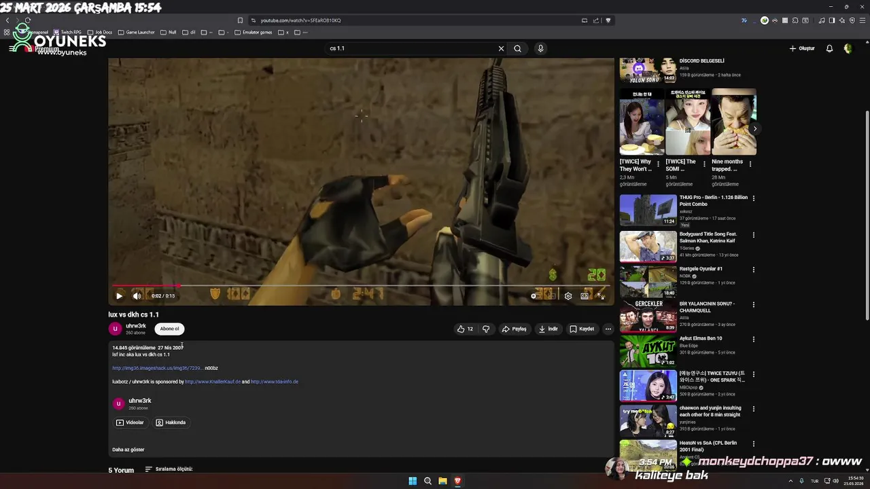
Task: Open the 'dil' bookmark folder
Action: tap(189, 32)
